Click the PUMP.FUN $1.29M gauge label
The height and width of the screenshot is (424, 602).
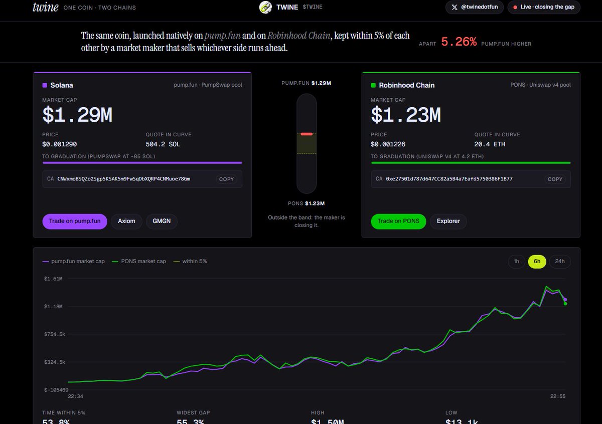coord(306,83)
